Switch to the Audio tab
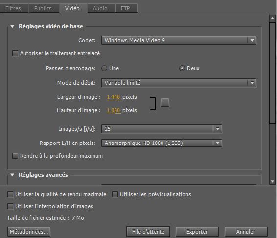 pyautogui.click(x=100, y=8)
